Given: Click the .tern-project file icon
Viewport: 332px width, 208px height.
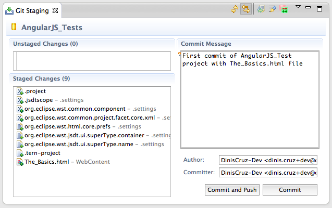Looking at the screenshot, I should (20, 153).
